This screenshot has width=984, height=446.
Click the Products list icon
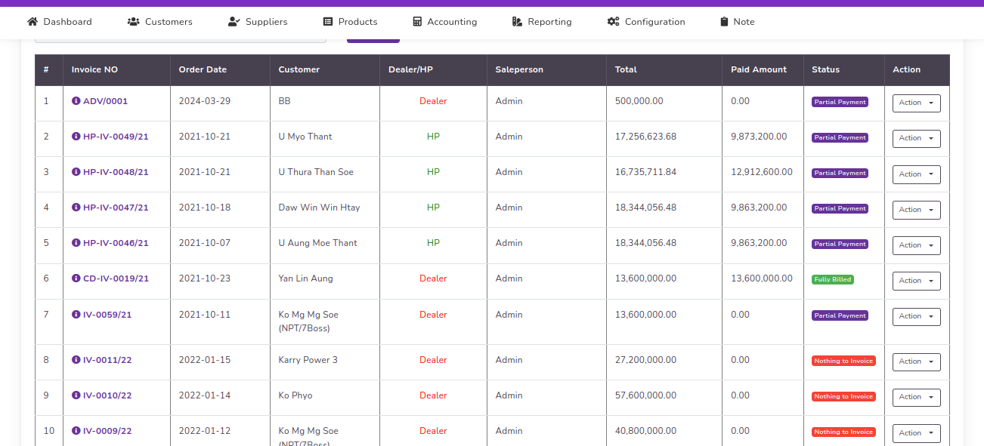pyautogui.click(x=328, y=22)
